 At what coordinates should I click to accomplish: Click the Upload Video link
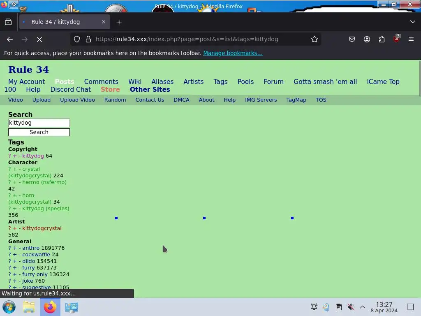point(77,100)
